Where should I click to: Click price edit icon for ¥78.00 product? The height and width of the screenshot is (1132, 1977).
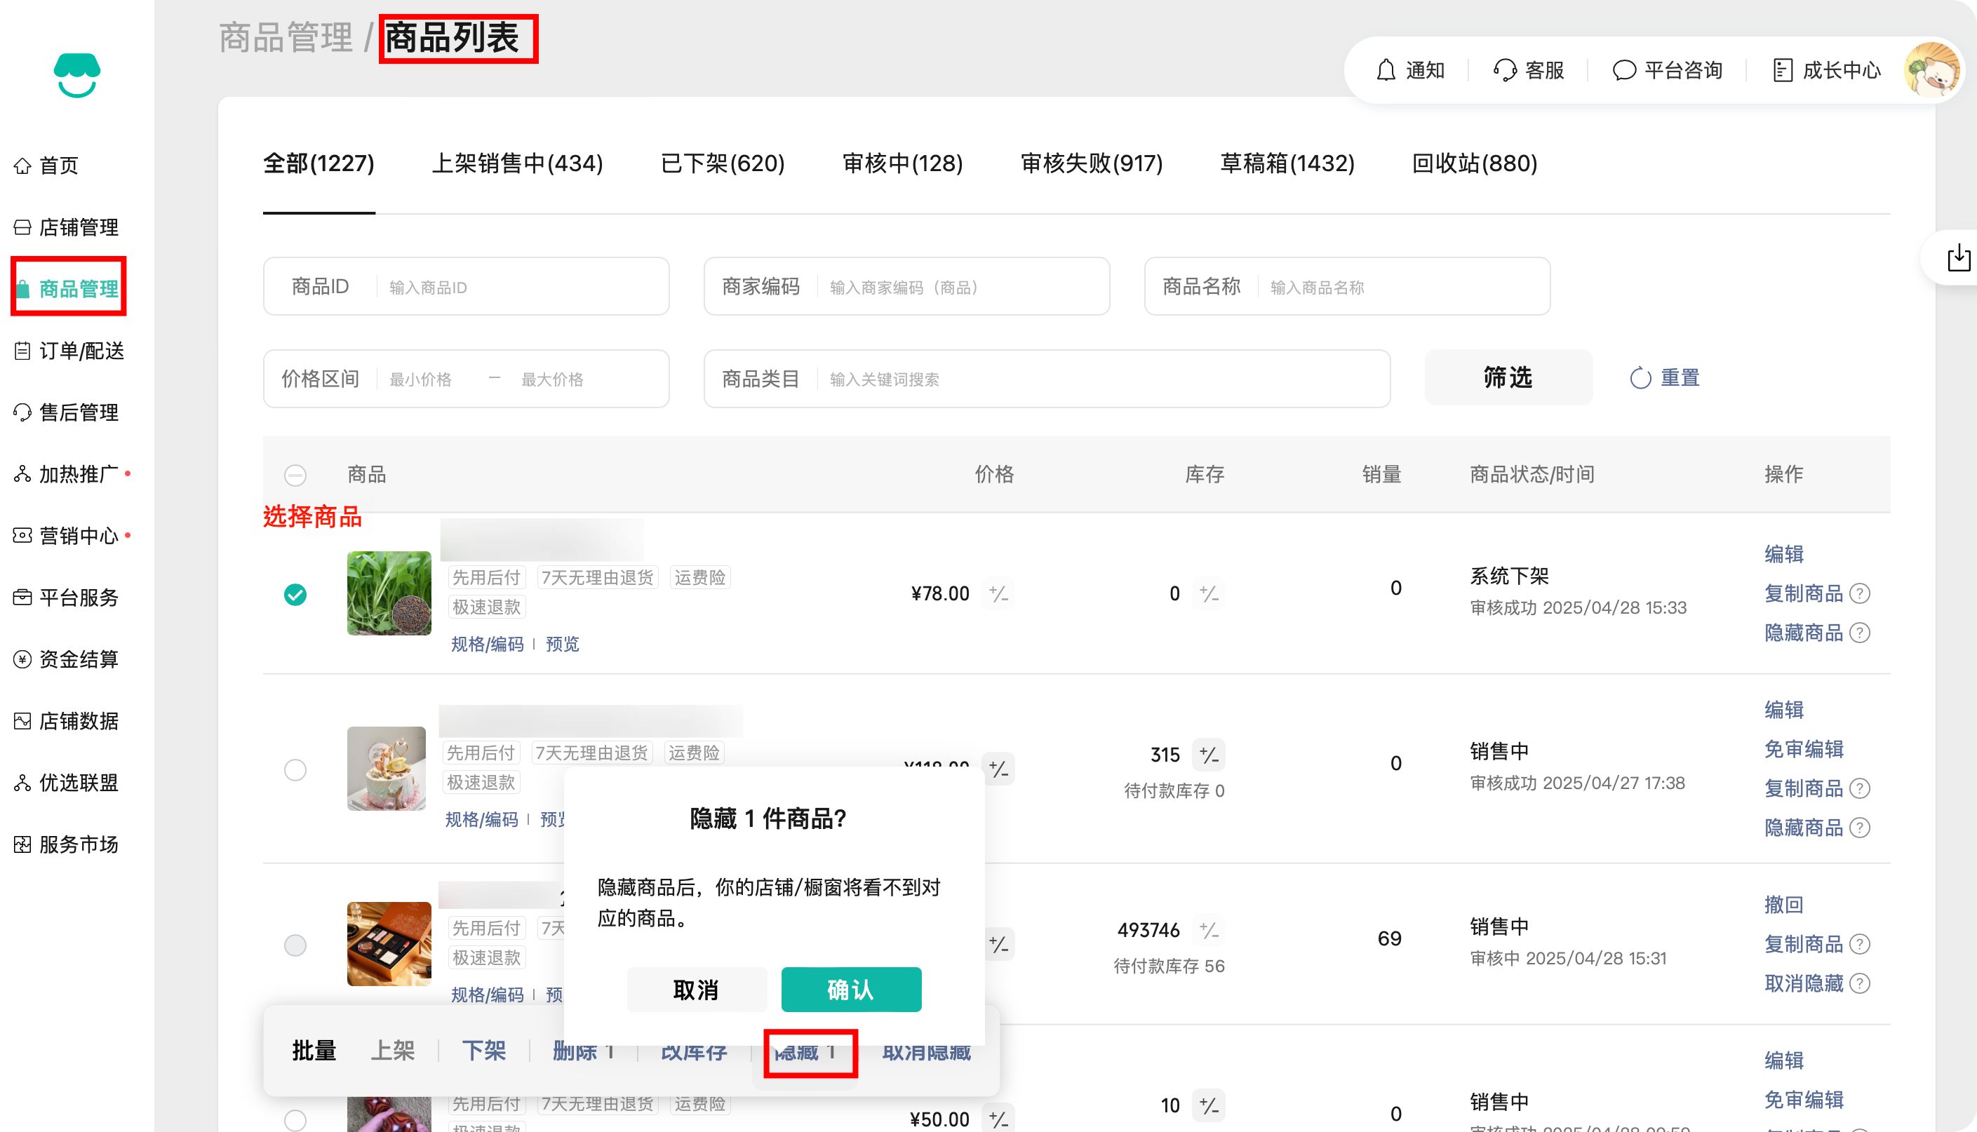coord(998,594)
